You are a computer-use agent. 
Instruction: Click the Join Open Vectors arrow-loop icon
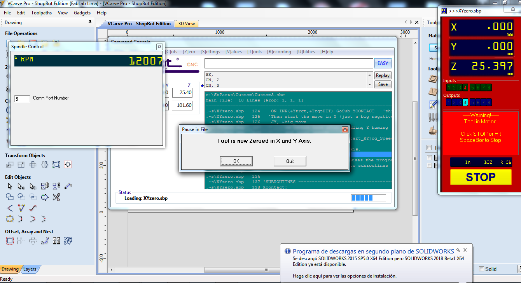click(x=45, y=197)
